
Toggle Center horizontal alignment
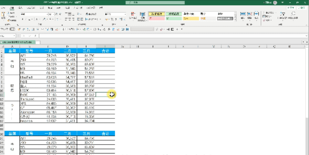70,19
